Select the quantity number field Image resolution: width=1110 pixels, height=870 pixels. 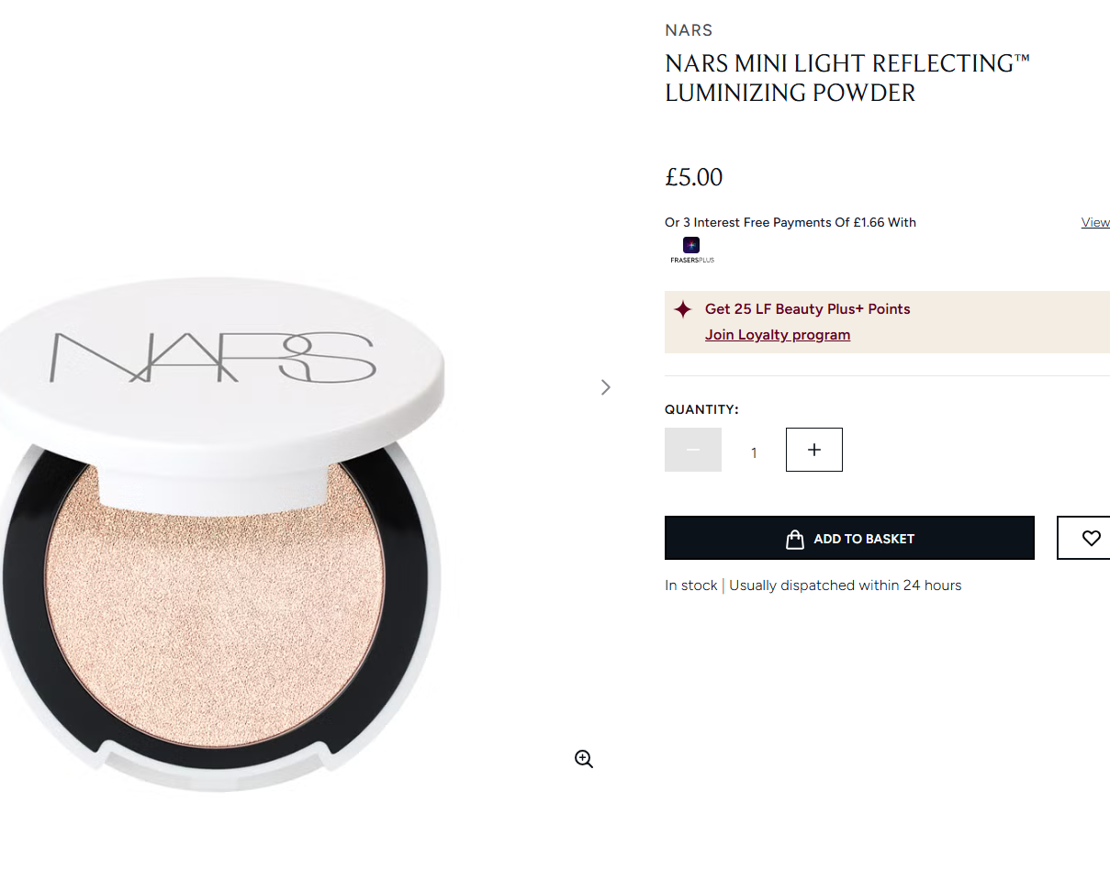click(x=754, y=452)
